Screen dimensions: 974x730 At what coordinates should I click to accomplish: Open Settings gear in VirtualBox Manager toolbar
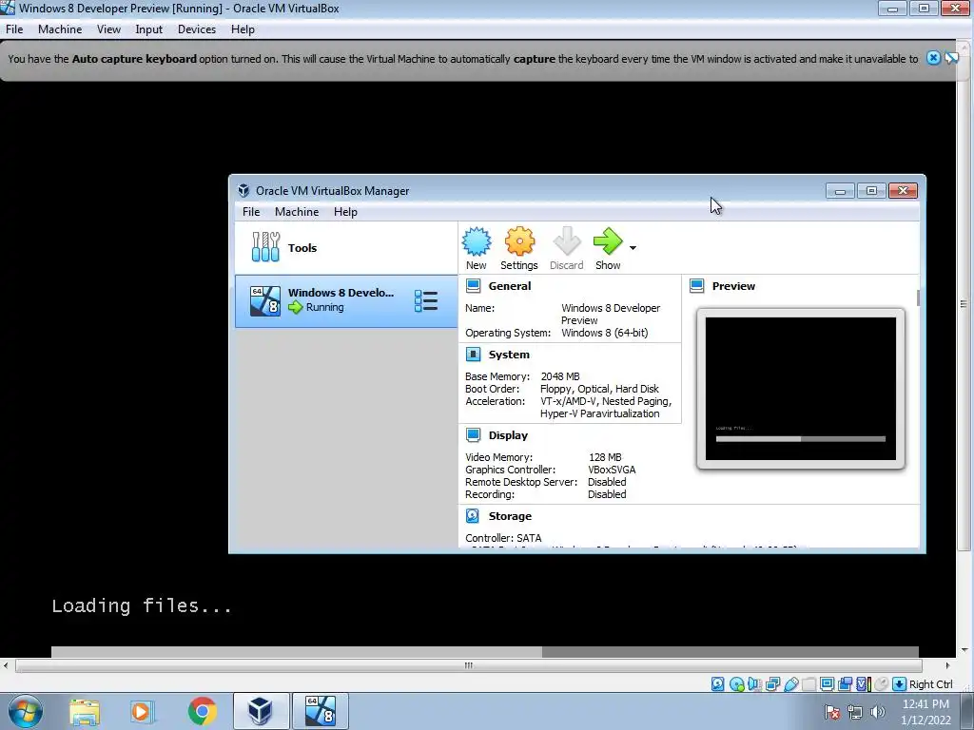519,241
